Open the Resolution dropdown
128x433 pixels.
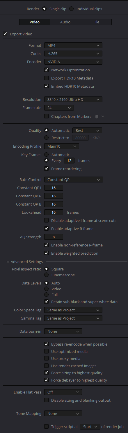click(73, 100)
